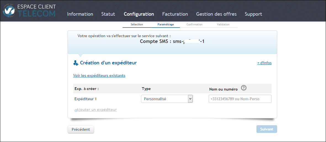Click the Nom ou numéro input field
Screen dimensions: 326x142
tap(240, 99)
